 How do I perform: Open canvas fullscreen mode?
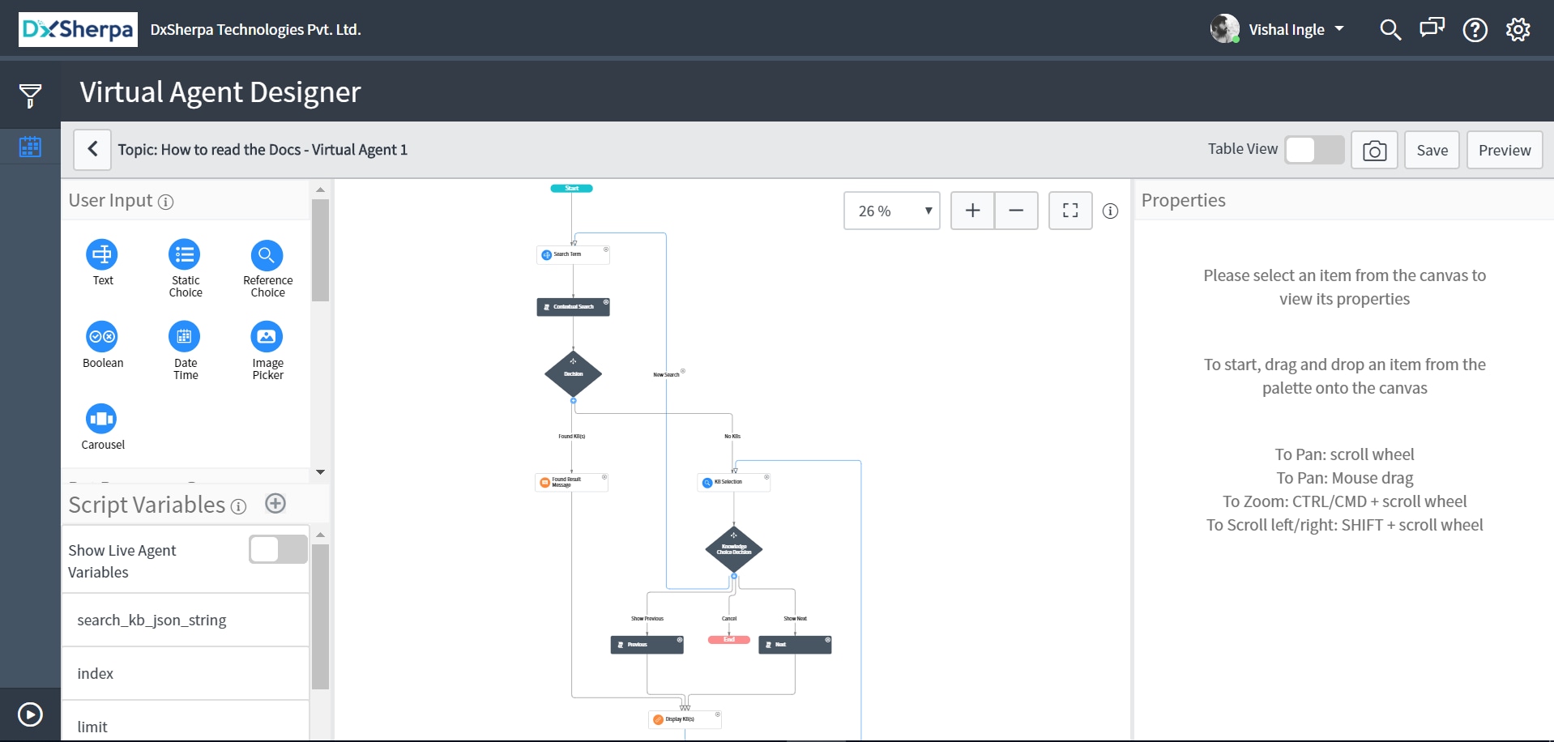tap(1070, 210)
